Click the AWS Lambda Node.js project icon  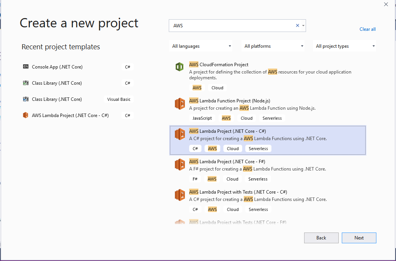180,104
